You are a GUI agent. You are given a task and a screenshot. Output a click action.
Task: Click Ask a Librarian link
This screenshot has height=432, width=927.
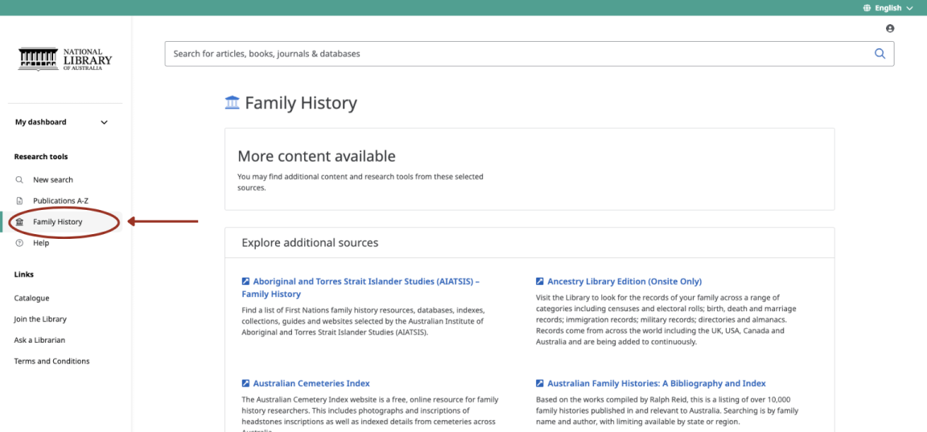point(39,340)
